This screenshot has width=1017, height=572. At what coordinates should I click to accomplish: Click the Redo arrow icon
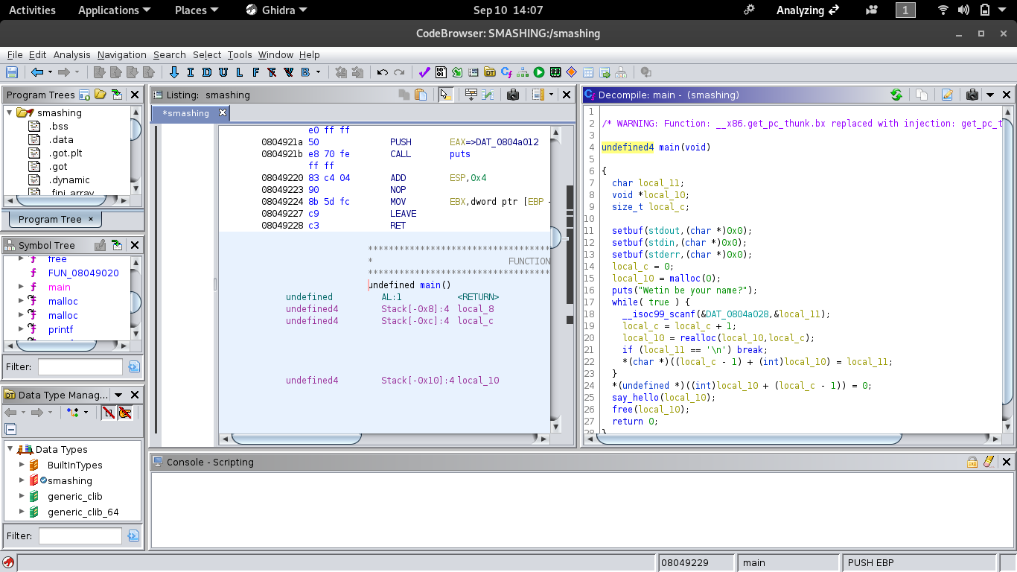[399, 72]
